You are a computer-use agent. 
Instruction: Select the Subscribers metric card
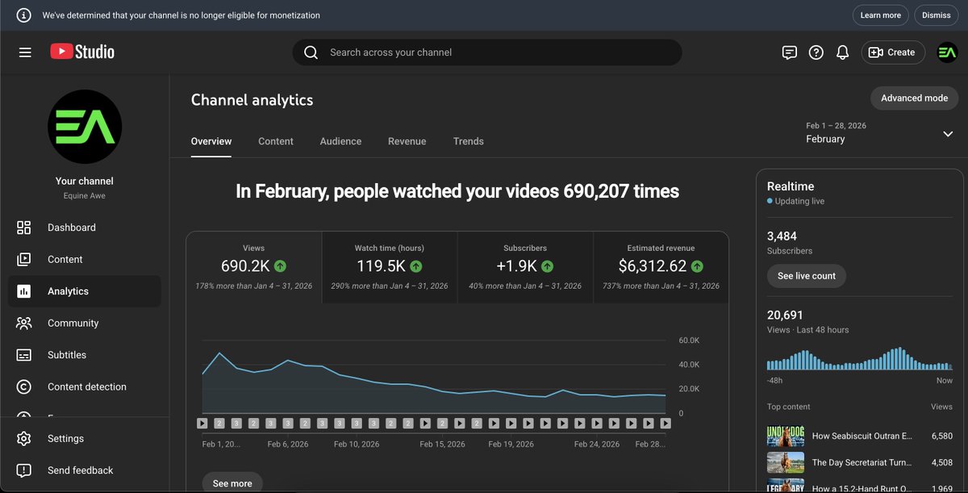[525, 267]
